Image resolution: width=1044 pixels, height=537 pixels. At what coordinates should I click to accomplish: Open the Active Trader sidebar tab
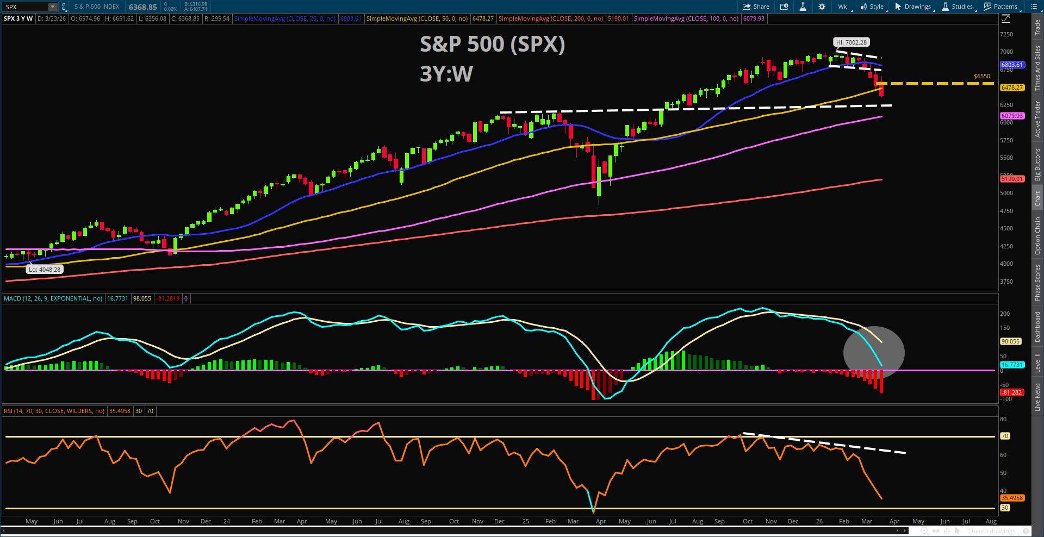(x=1037, y=119)
